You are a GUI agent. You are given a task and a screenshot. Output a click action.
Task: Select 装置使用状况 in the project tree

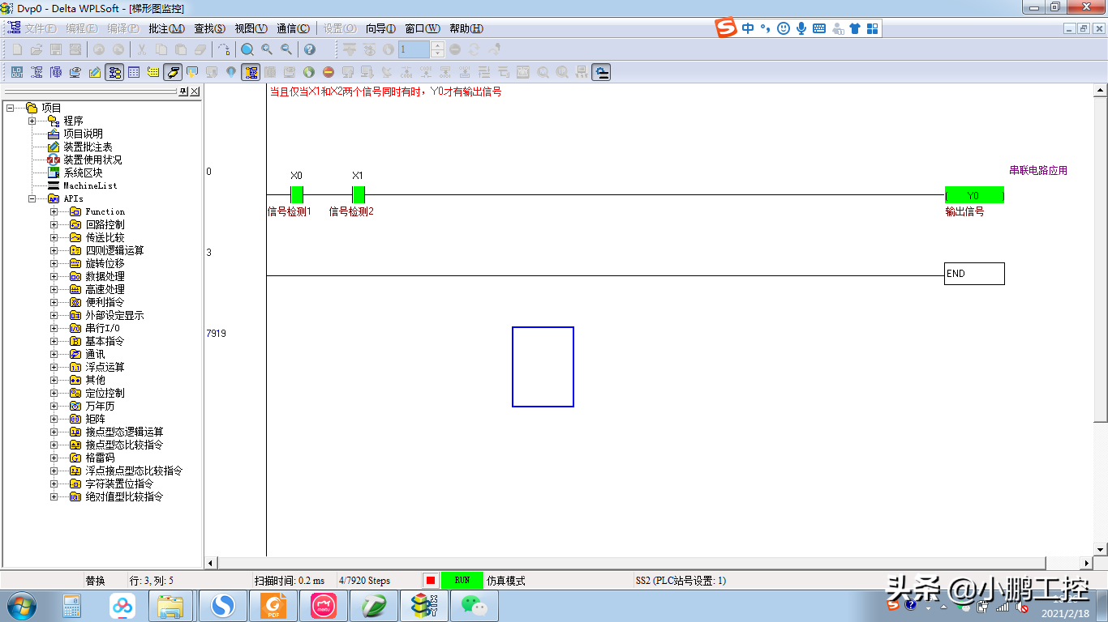click(93, 160)
